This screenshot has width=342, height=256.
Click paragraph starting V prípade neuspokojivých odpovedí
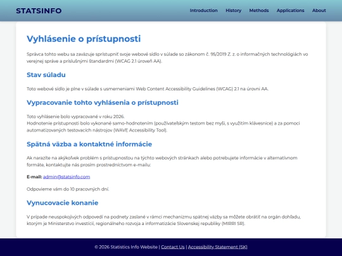pyautogui.click(x=163, y=220)
